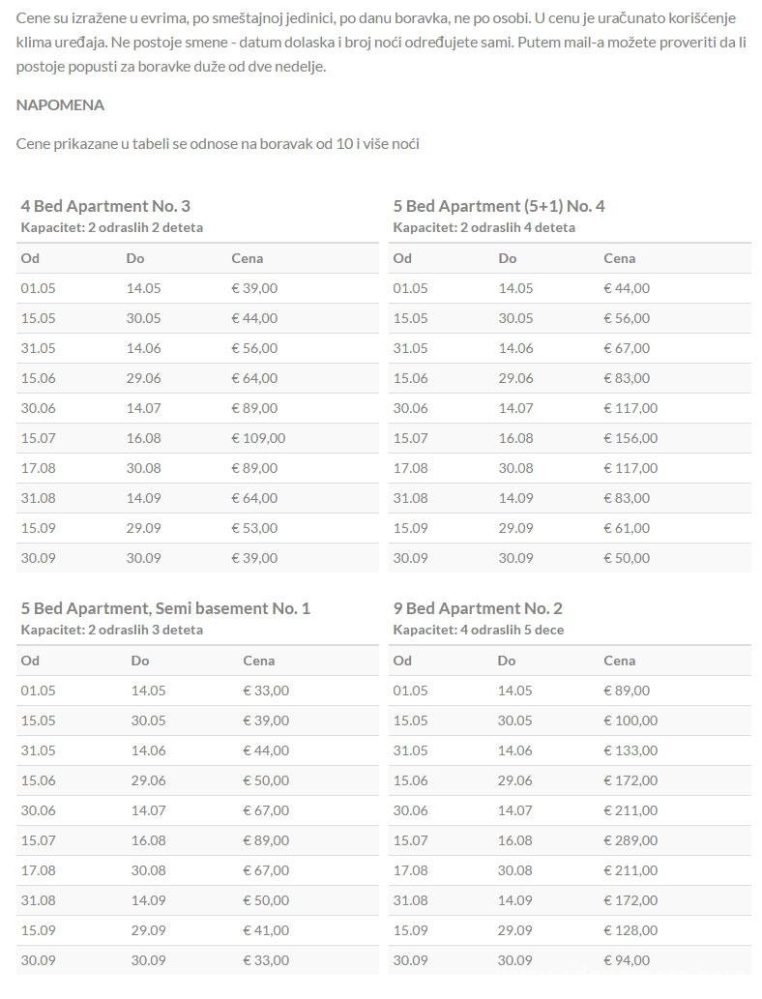Click the € 53,00 price cell
This screenshot has height=999, width=762.
(x=254, y=528)
